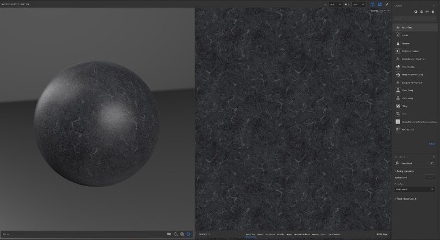Open the first resolution dropdown in top toolbar
The image size is (440, 240).
click(x=336, y=4)
